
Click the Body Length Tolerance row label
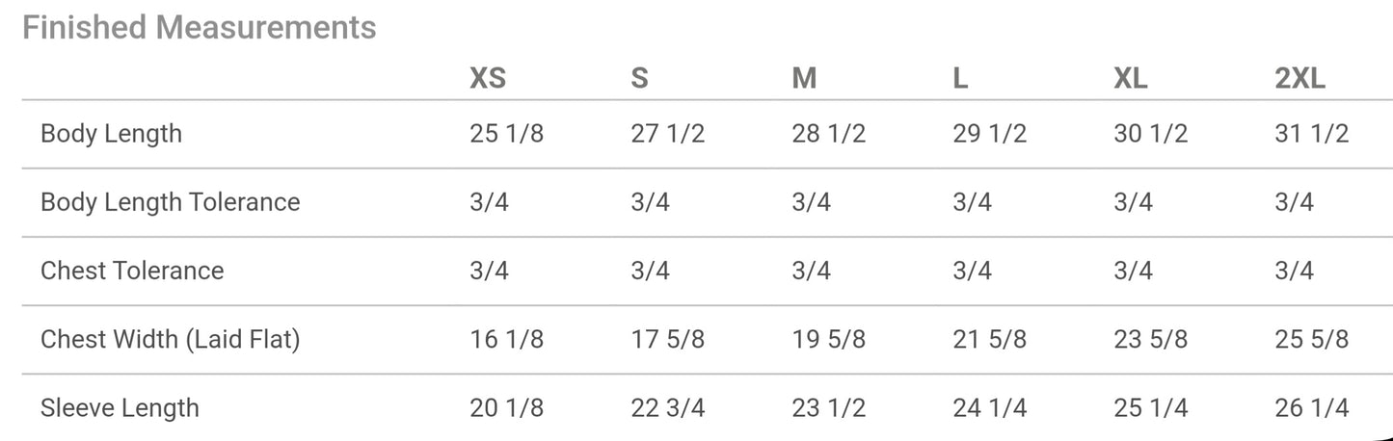pos(170,202)
